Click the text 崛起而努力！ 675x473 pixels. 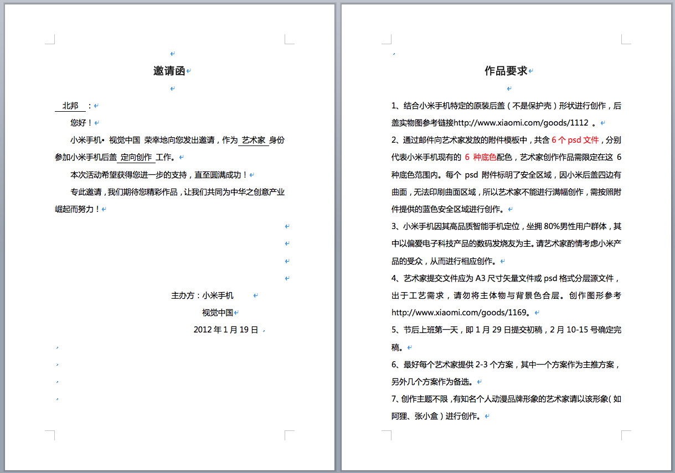[x=78, y=209]
